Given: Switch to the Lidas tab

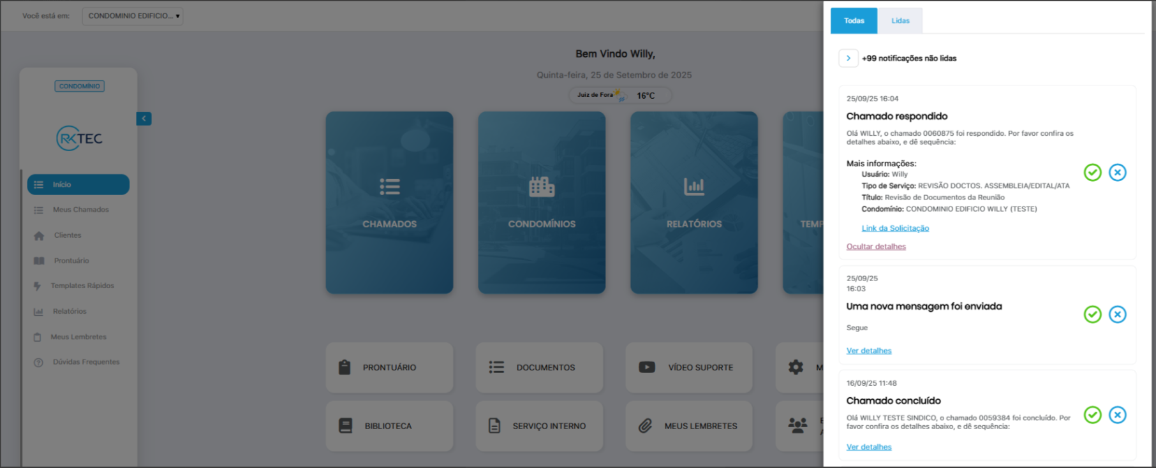Looking at the screenshot, I should pos(900,21).
